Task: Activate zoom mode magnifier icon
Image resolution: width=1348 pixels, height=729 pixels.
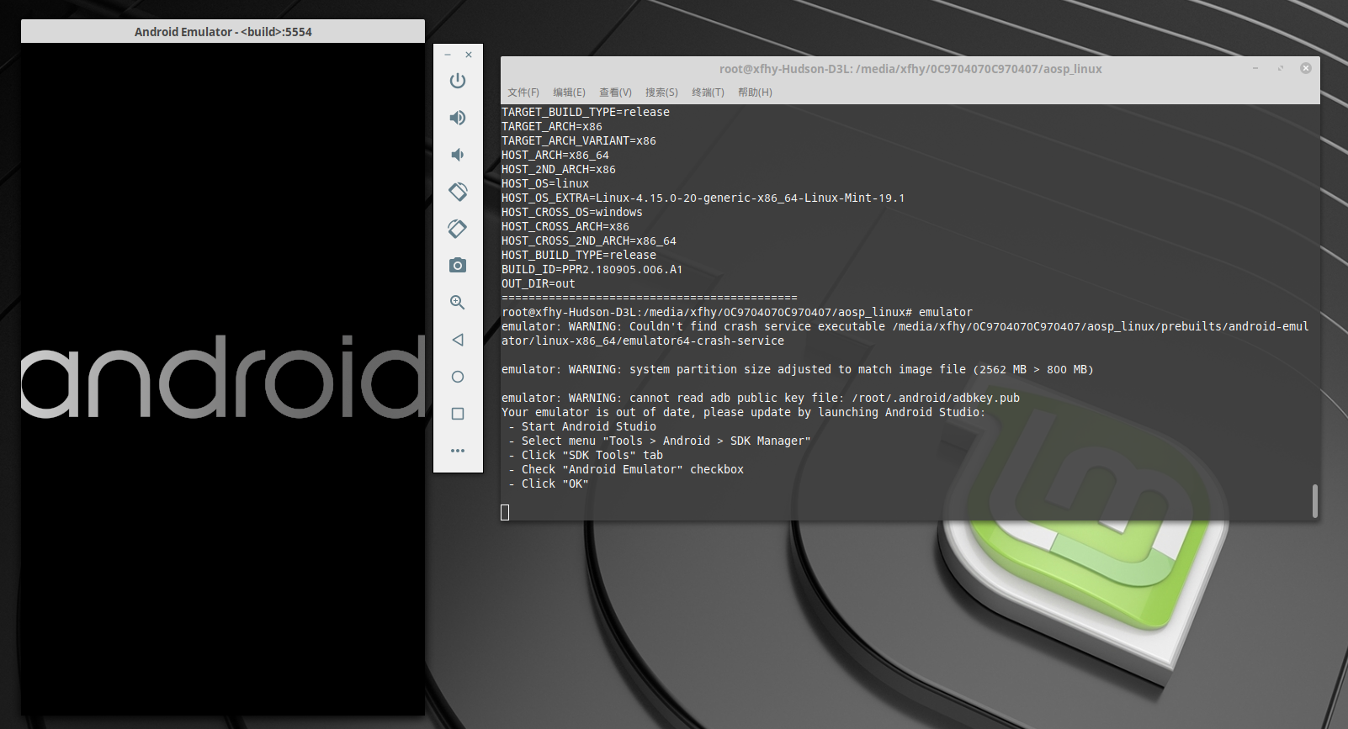Action: [458, 303]
